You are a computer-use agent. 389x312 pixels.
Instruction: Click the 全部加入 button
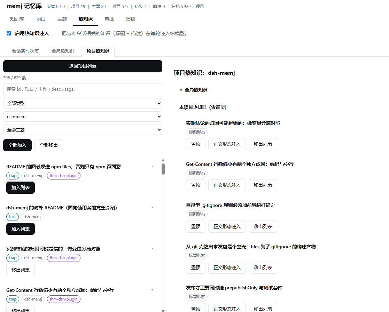[17, 145]
